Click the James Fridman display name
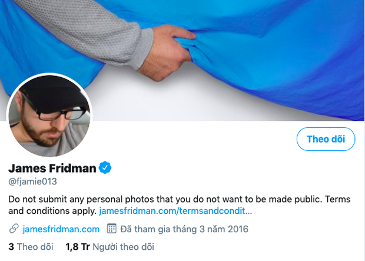Image resolution: width=365 pixels, height=261 pixels. 52,169
